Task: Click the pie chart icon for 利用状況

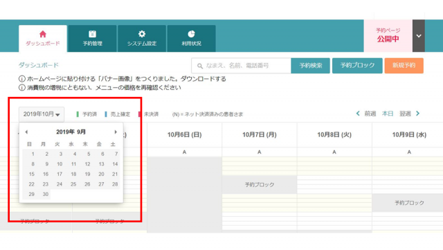Action: (x=191, y=34)
